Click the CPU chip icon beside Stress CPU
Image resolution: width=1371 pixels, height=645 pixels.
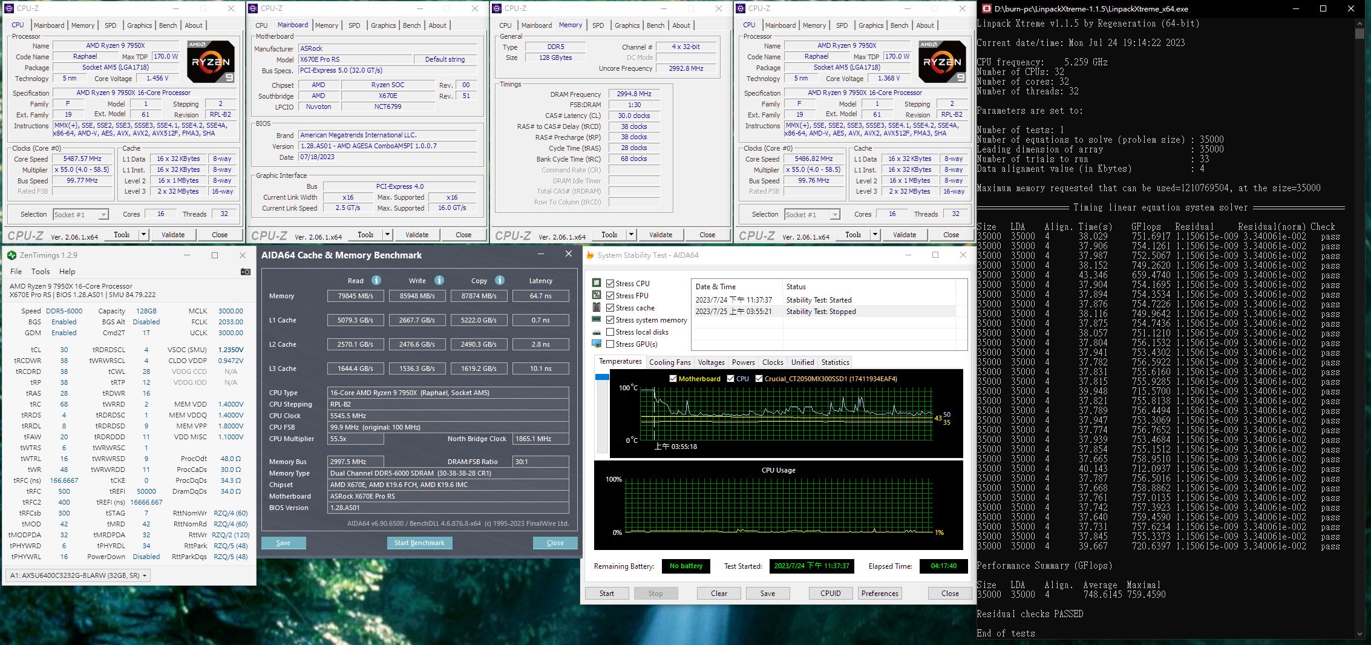pyautogui.click(x=597, y=283)
